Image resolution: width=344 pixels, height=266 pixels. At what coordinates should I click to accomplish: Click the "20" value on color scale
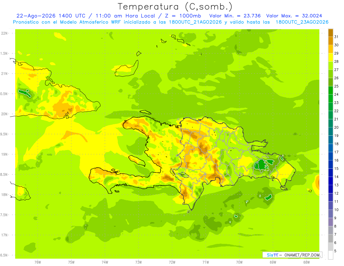click(337, 127)
